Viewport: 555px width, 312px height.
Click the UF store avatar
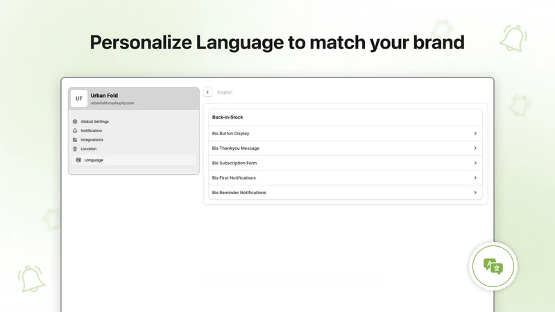[79, 98]
